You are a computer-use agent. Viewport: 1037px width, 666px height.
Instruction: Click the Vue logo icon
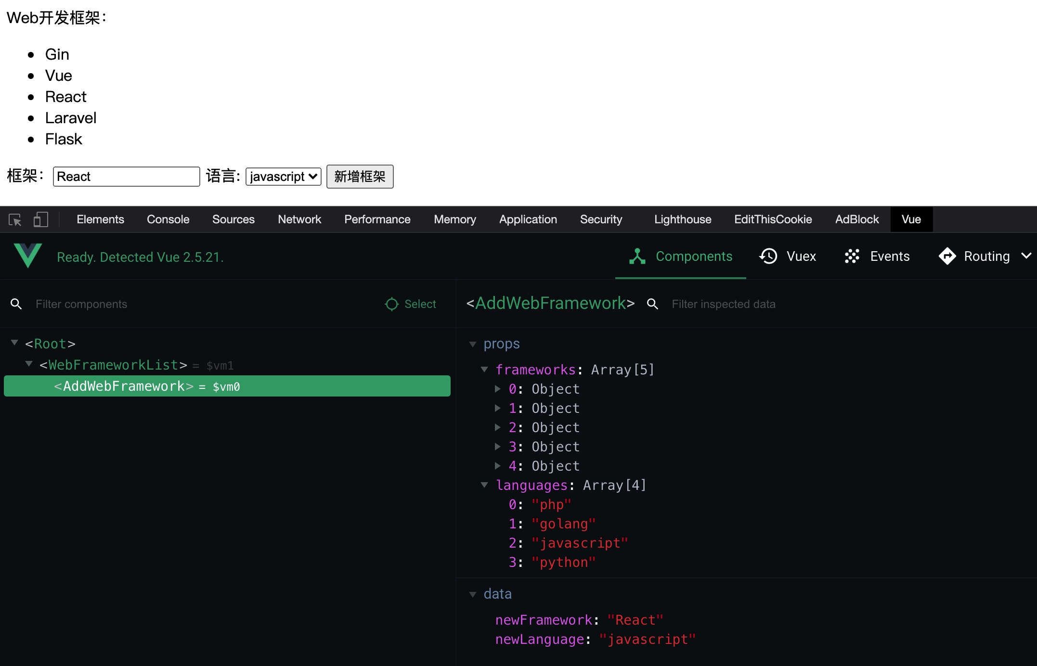tap(28, 256)
